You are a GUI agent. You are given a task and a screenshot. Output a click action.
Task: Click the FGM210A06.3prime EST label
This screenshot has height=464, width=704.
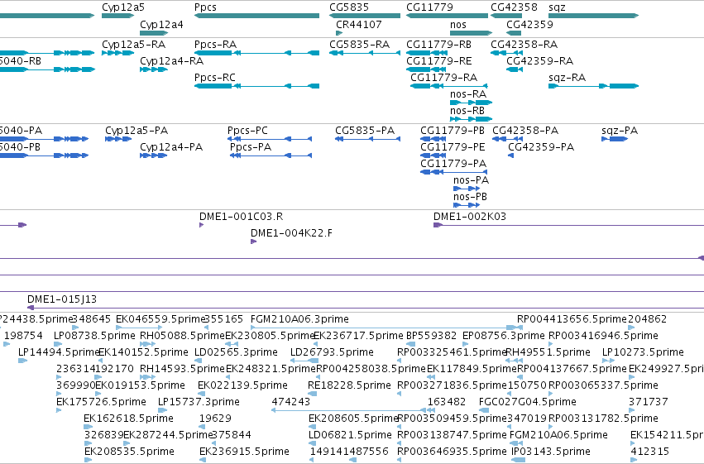(x=299, y=319)
